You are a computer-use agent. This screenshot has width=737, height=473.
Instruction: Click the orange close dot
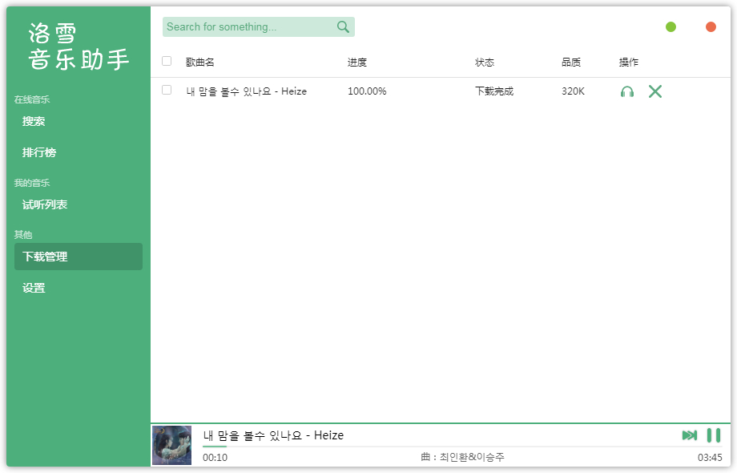pos(711,27)
